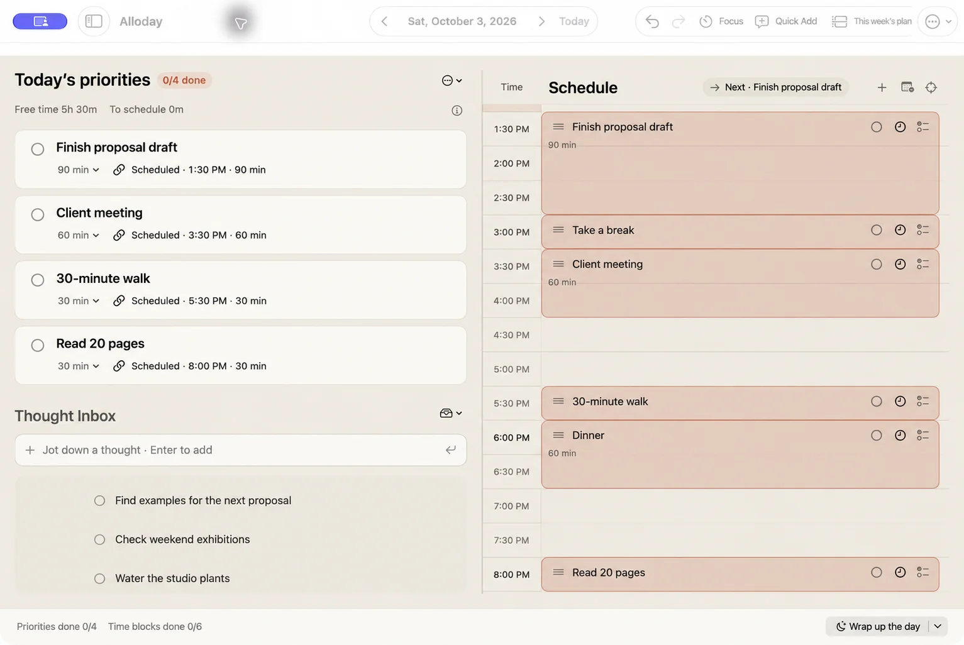Click the 0/4 done badge
The height and width of the screenshot is (645, 964).
tap(184, 80)
